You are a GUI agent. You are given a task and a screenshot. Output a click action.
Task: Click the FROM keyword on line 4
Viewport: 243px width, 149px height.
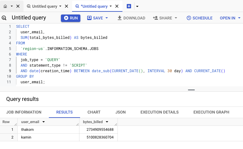coord(20,43)
